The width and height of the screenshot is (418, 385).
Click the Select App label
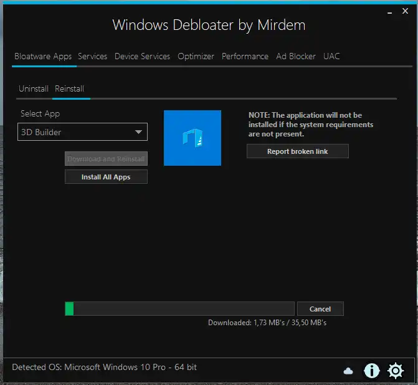coord(40,114)
